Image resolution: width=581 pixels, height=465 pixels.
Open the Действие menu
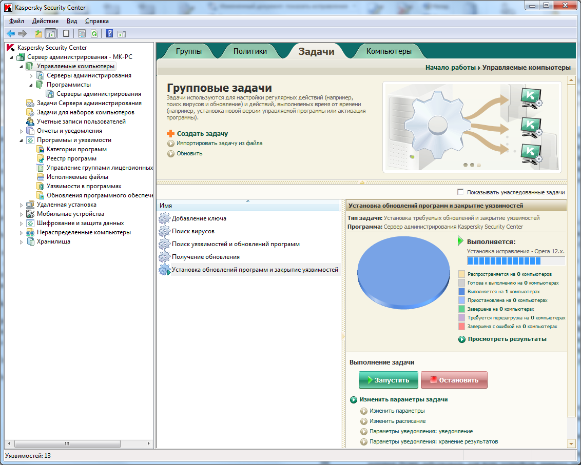click(45, 21)
